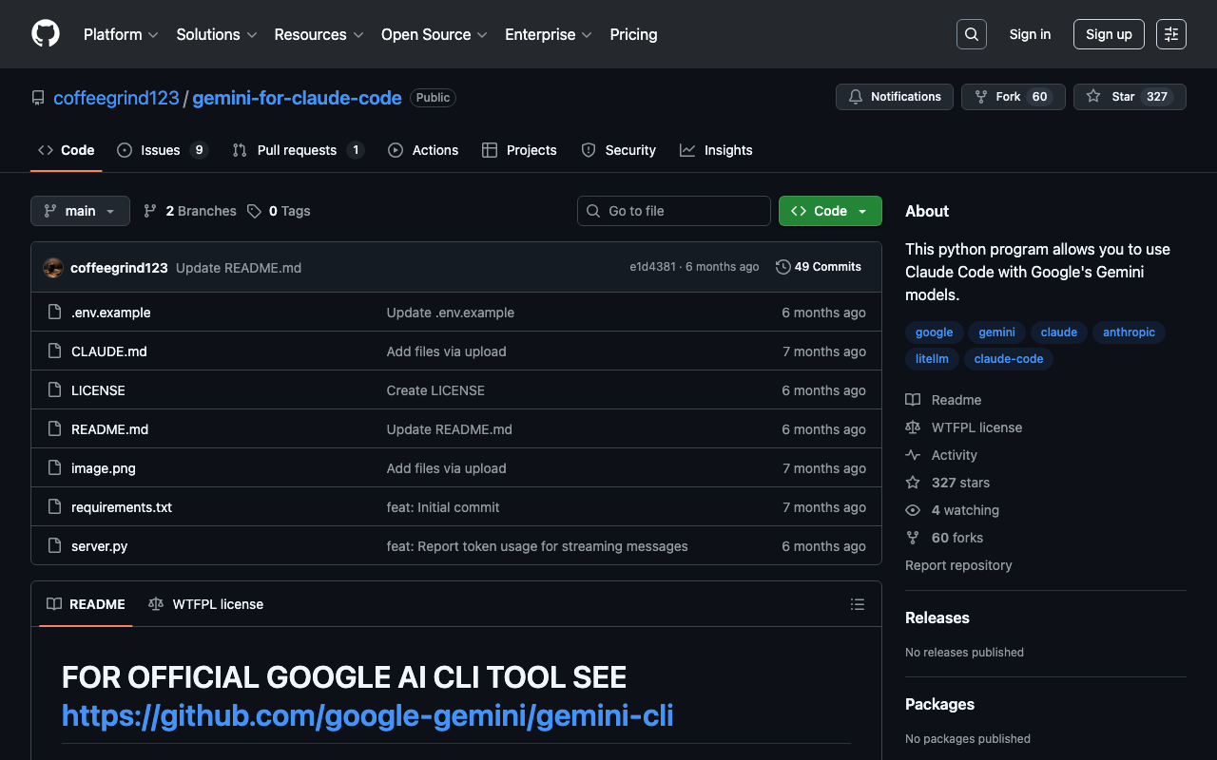Expand the Platform menu in header
The height and width of the screenshot is (760, 1217).
pyautogui.click(x=122, y=34)
